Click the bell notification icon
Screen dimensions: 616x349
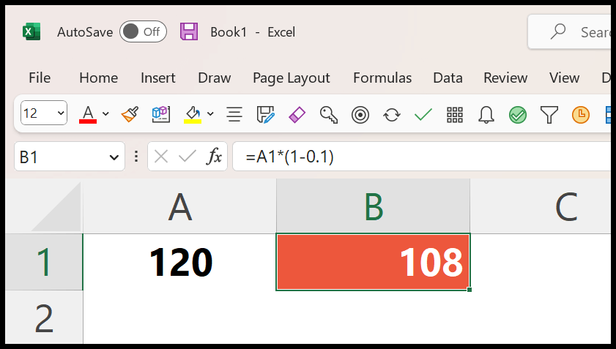[x=486, y=115]
